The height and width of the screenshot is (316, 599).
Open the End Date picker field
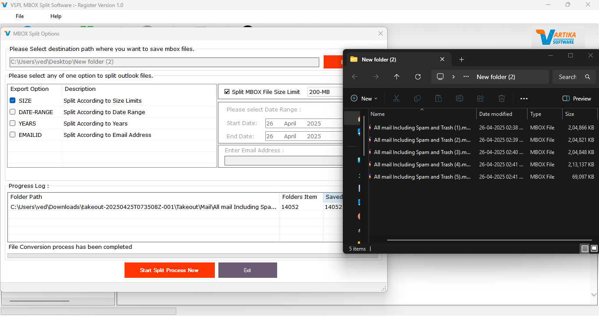coord(304,136)
